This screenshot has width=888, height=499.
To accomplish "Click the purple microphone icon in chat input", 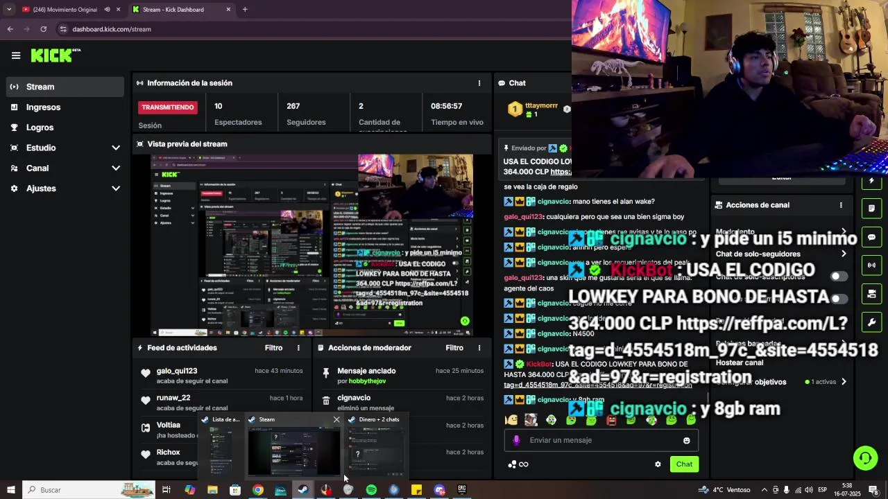I will 516,440.
